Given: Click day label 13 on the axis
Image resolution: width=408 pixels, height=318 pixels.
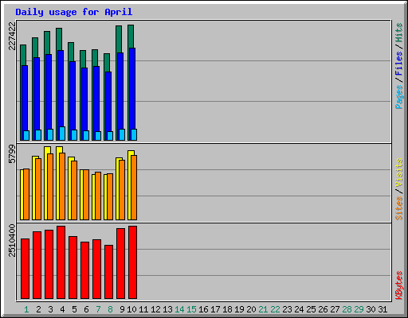Looking at the screenshot, I should tap(167, 309).
